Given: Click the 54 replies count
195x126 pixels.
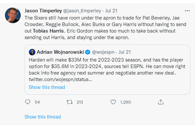Looking at the screenshot, I should (x=37, y=102).
